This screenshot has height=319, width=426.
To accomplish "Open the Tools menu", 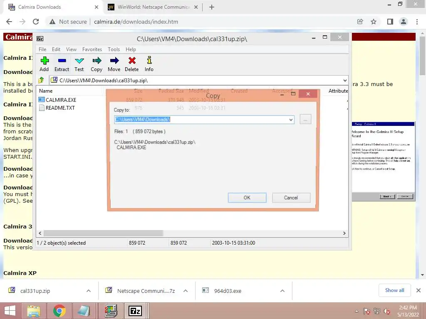I will 114,49.
